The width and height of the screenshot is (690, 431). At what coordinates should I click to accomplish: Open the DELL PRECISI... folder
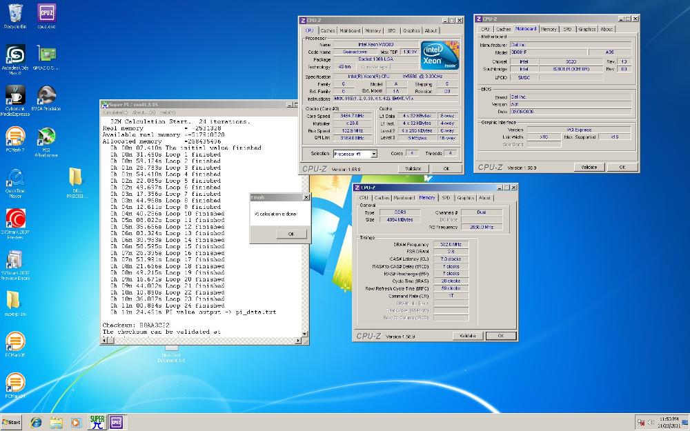tap(77, 183)
